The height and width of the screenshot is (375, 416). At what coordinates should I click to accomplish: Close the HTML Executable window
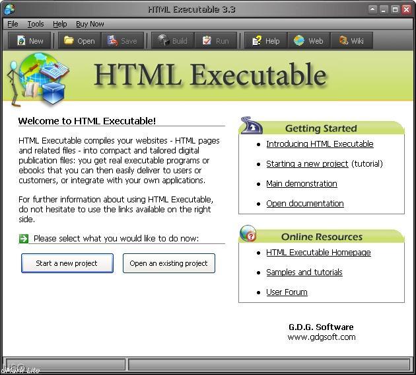(x=407, y=10)
